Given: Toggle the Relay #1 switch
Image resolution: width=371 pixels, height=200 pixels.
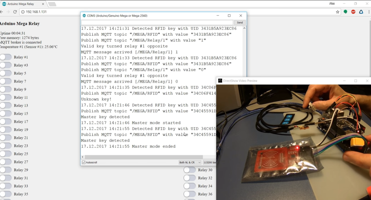Looking at the screenshot, I should pos(6,57).
